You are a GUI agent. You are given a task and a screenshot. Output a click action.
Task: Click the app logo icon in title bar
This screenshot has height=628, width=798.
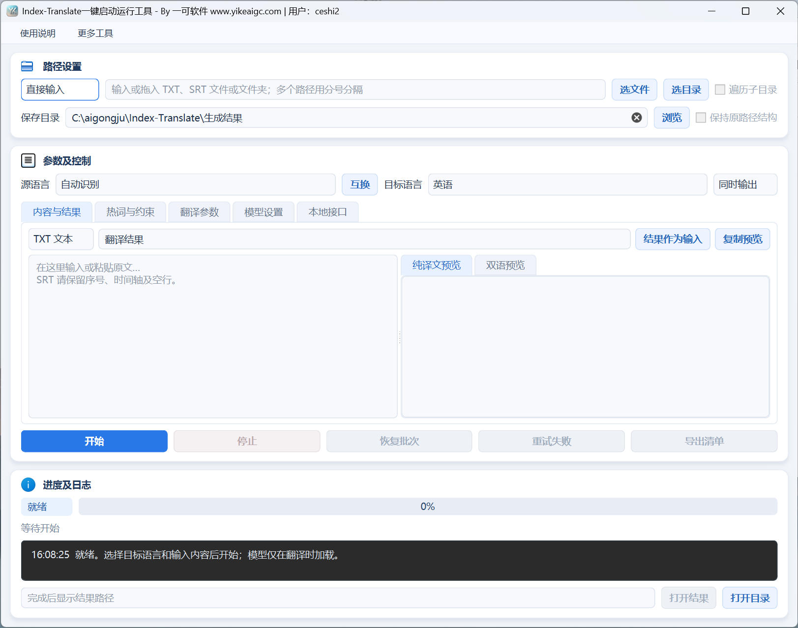12,11
